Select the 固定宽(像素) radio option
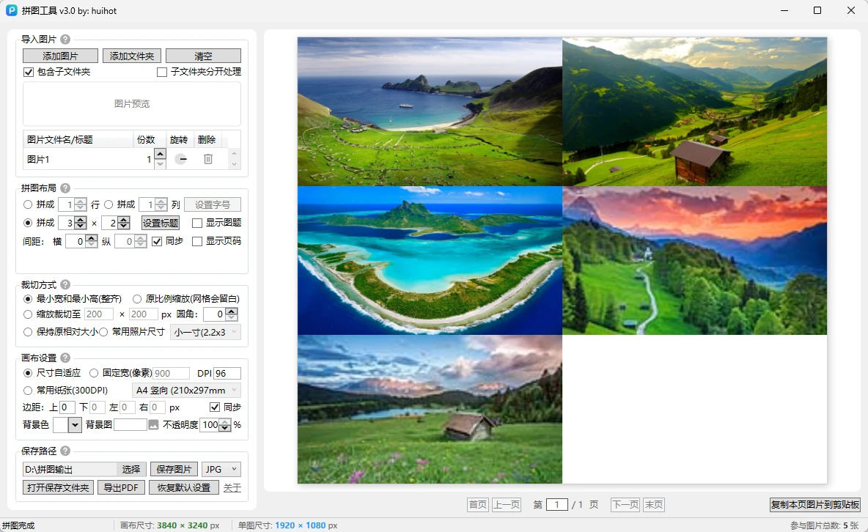This screenshot has width=868, height=532. pos(94,373)
